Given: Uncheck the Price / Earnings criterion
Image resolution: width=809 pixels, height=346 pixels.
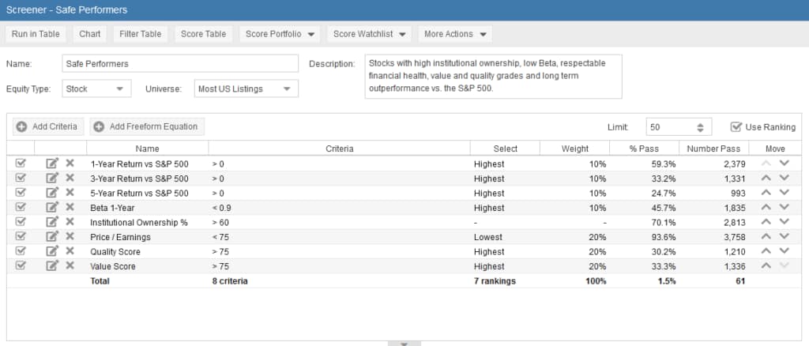Looking at the screenshot, I should coord(21,237).
